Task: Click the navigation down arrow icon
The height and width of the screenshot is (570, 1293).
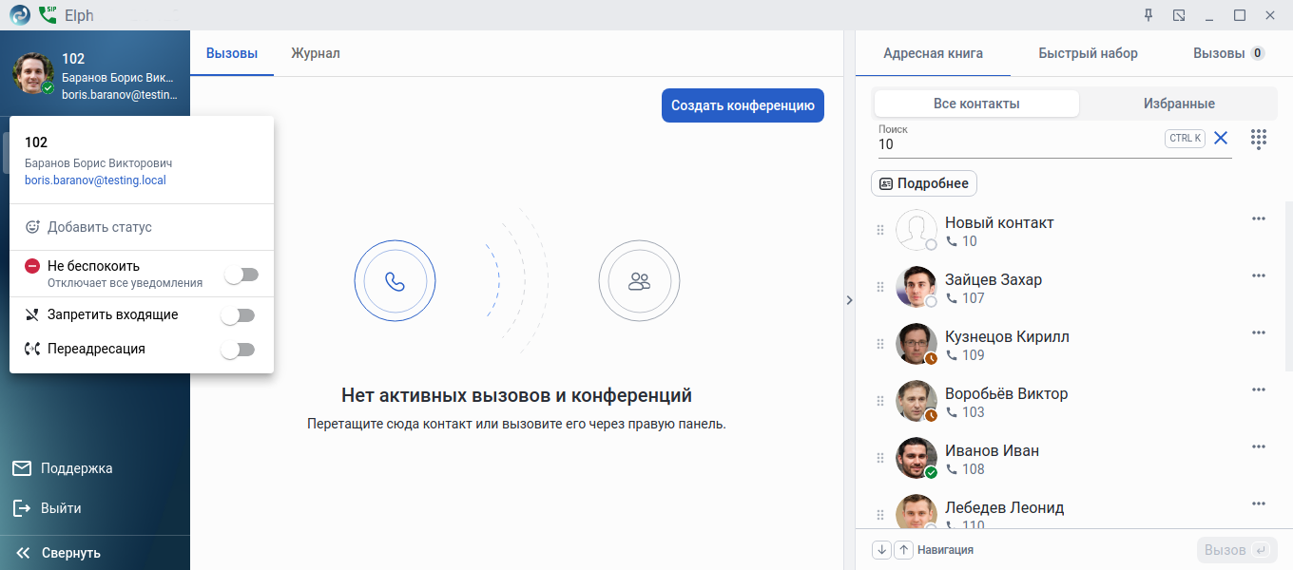Action: tap(881, 550)
